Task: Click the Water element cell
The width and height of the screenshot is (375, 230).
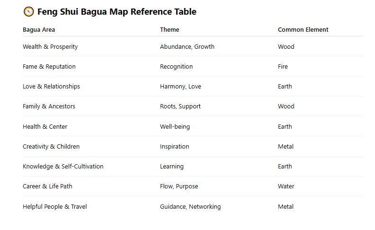Action: pyautogui.click(x=286, y=186)
